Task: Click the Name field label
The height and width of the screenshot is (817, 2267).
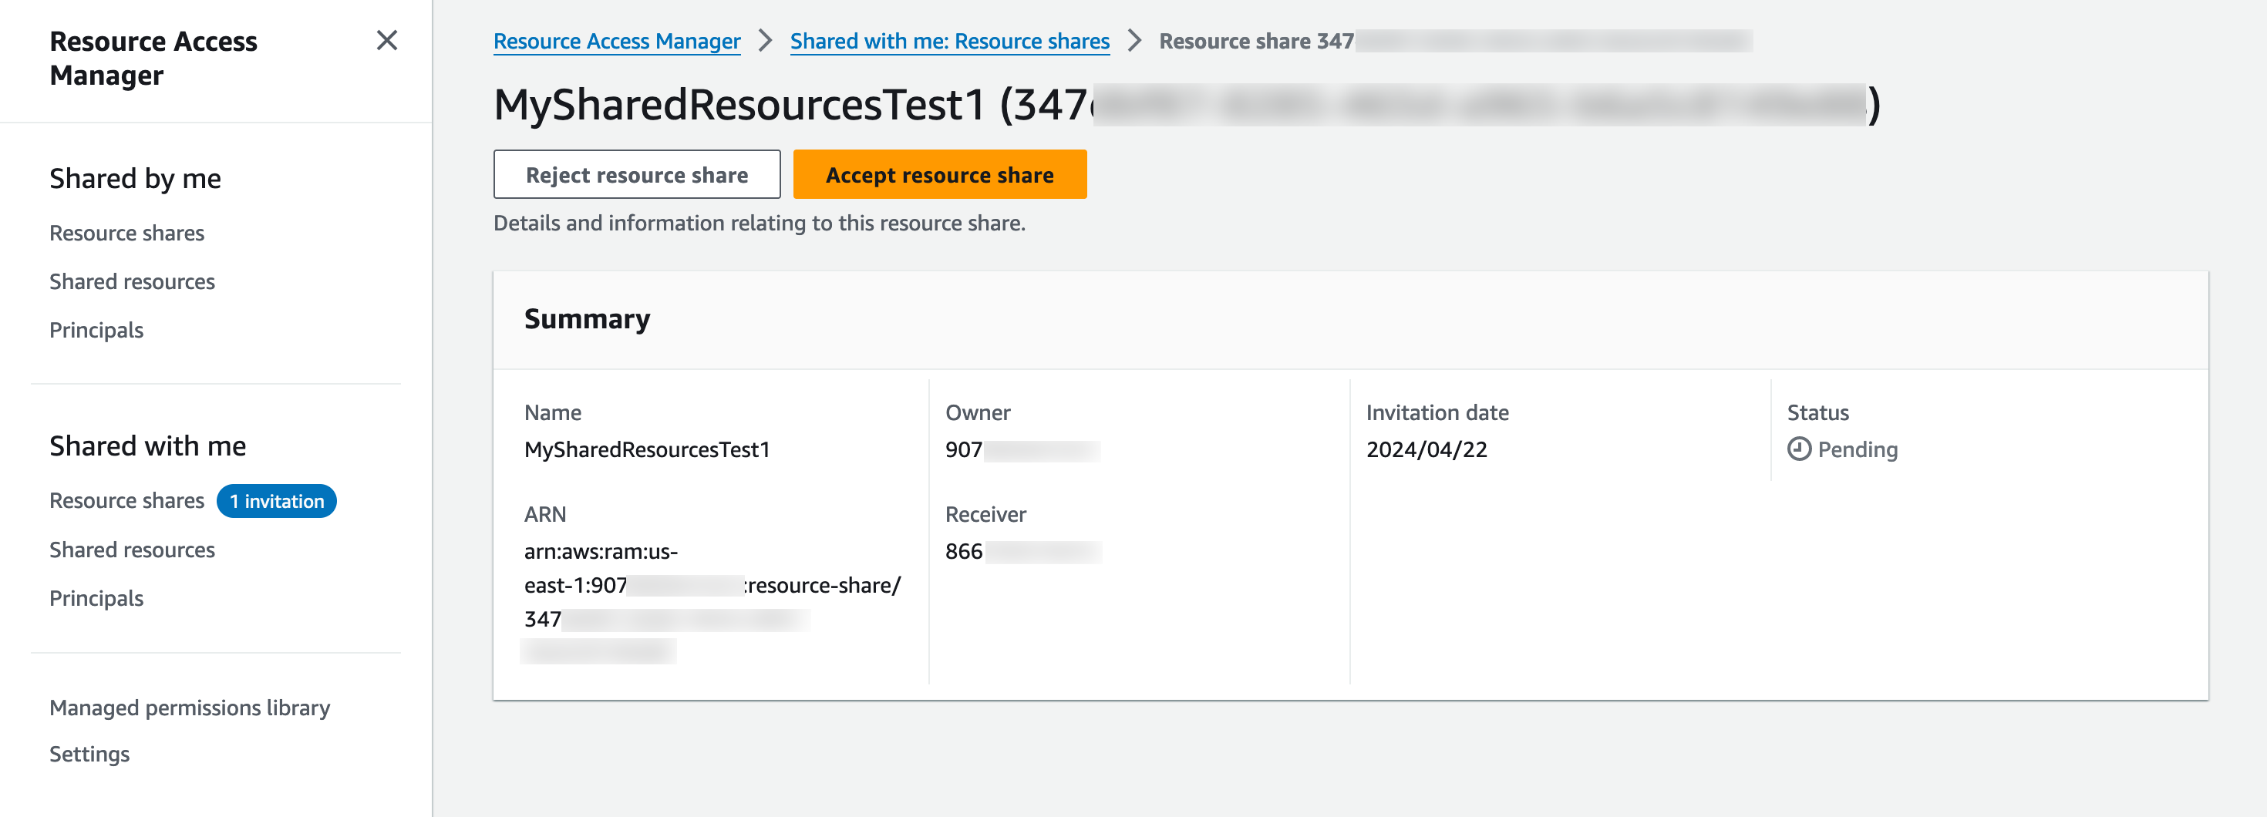Action: 553,412
